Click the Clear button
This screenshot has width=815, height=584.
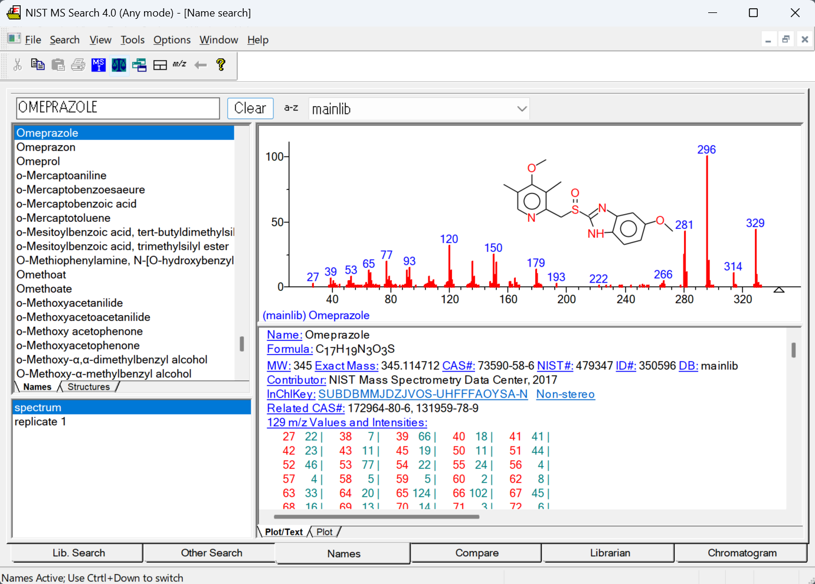click(250, 108)
